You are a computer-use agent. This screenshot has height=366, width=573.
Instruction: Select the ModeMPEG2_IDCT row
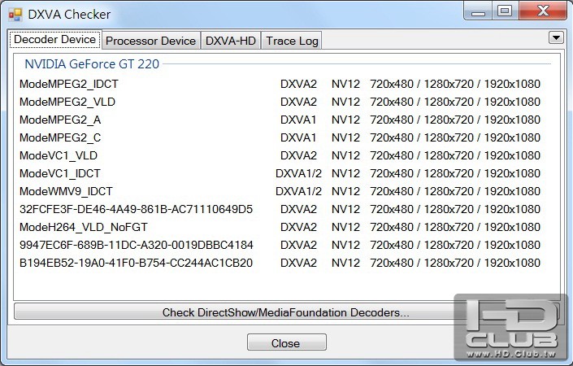[280, 84]
